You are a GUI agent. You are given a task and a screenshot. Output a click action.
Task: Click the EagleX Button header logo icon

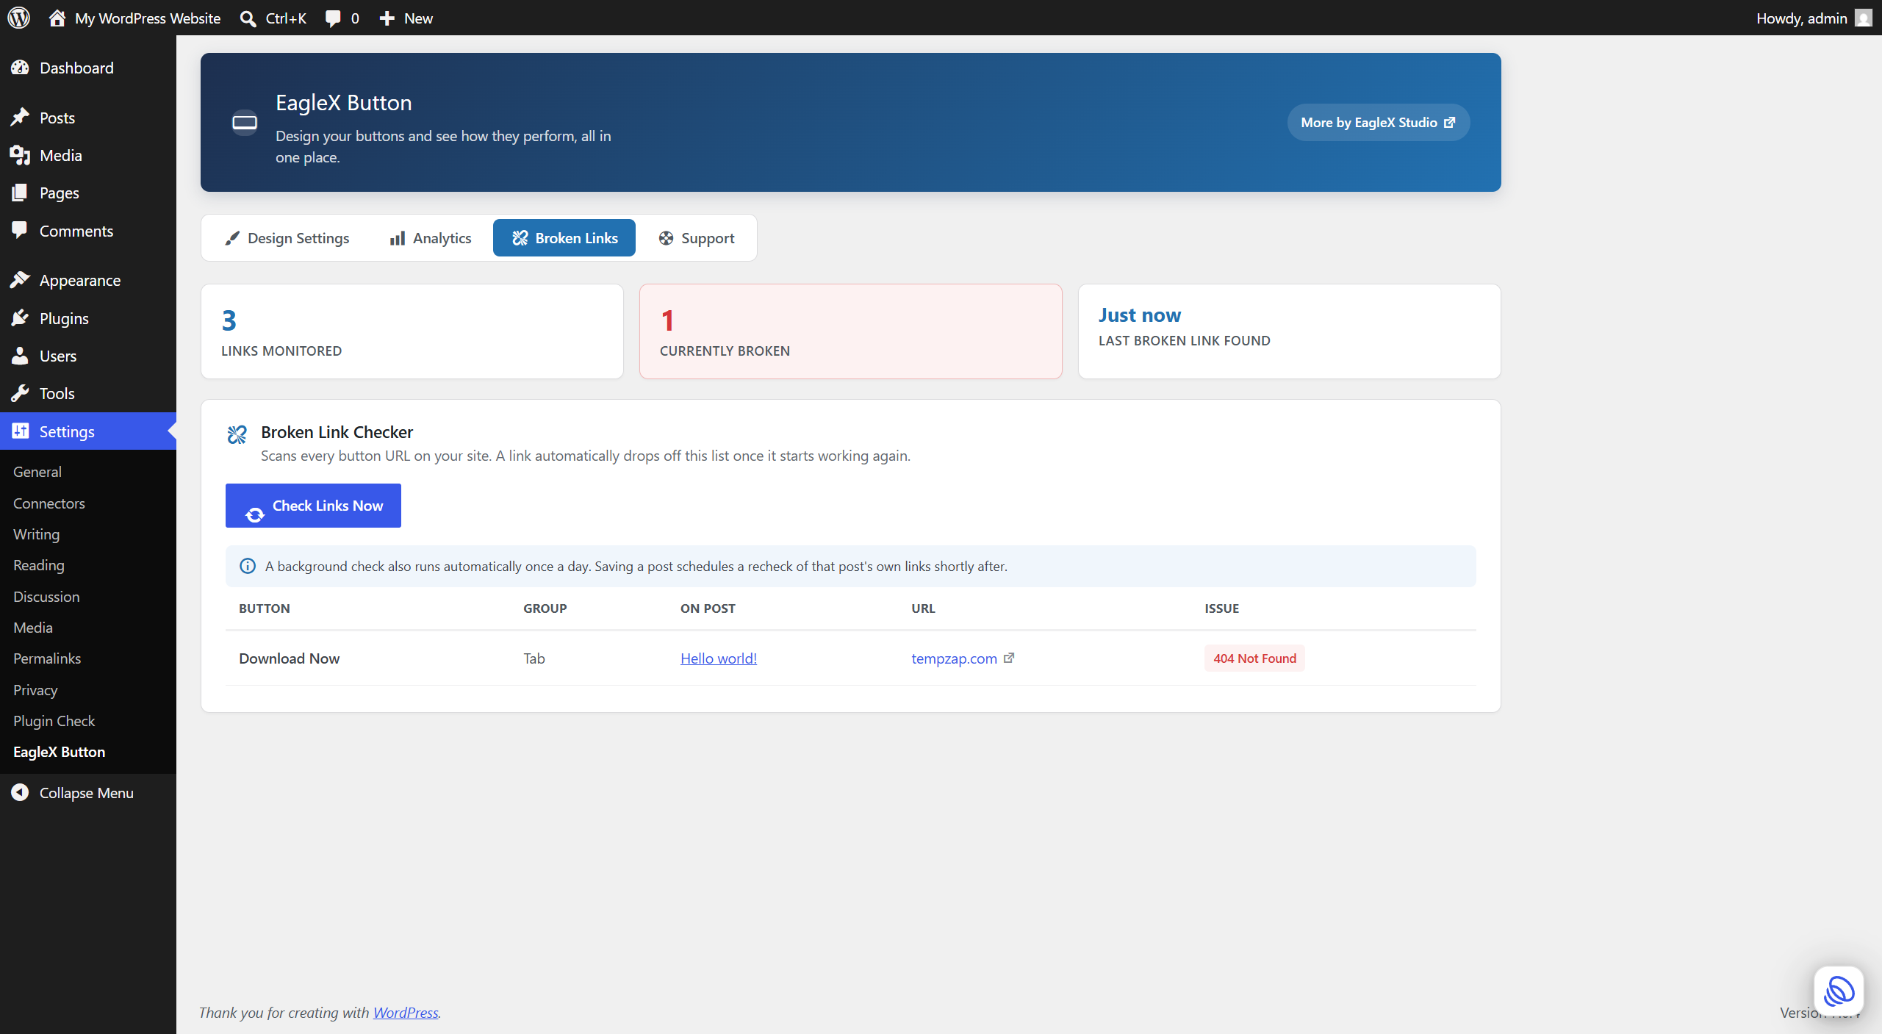click(x=245, y=122)
